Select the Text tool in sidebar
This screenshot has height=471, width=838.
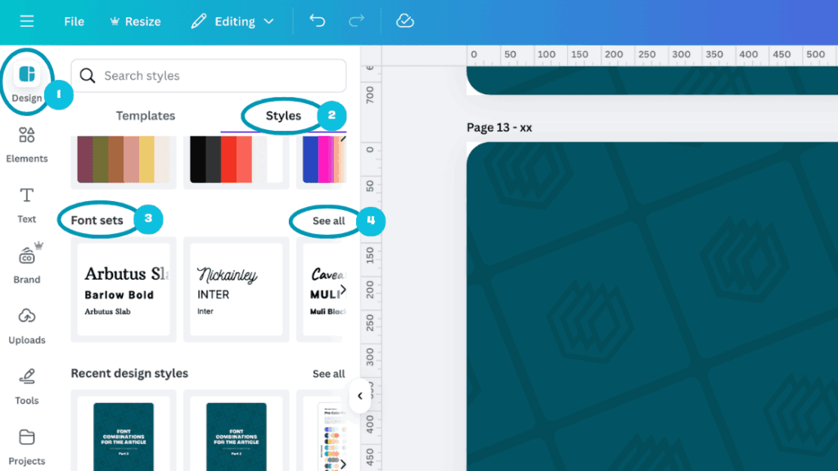coord(27,204)
